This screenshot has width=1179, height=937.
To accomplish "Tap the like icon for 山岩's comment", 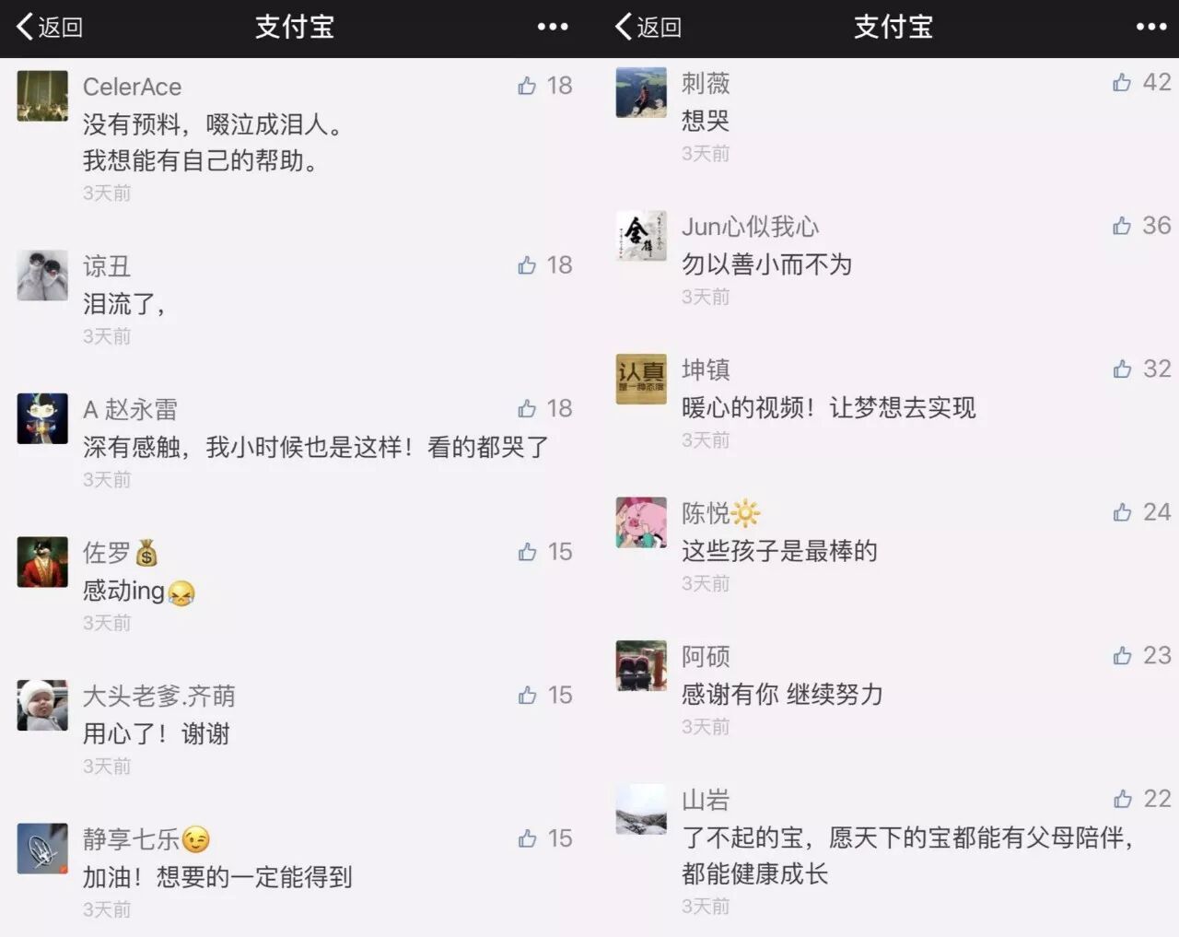I will click(1122, 799).
